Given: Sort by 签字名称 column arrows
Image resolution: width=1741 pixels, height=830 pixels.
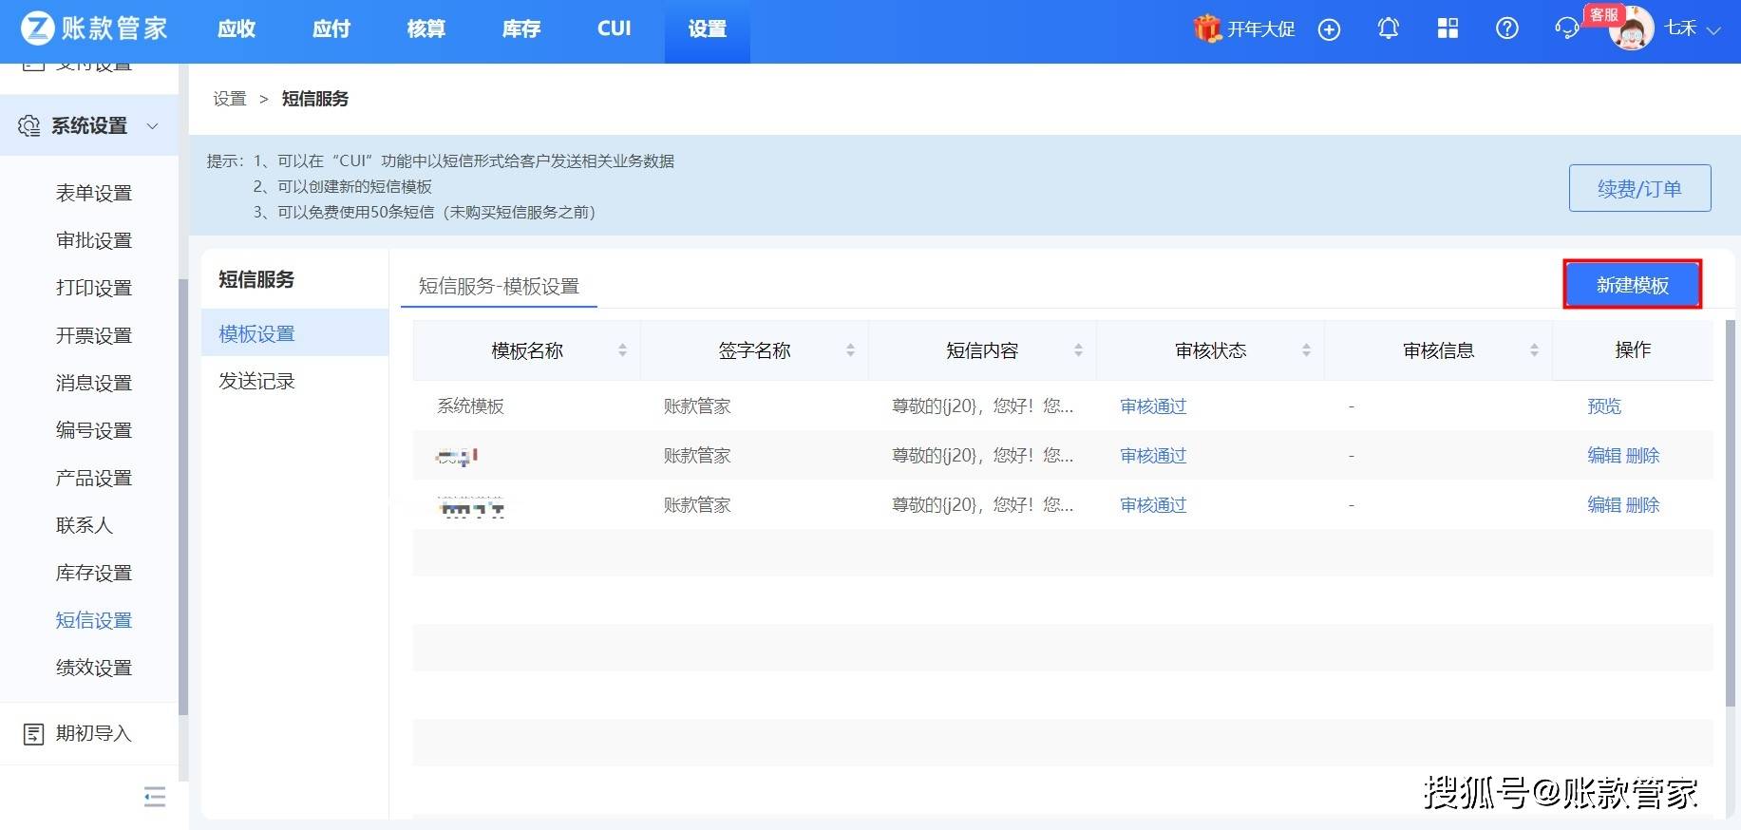Looking at the screenshot, I should pyautogui.click(x=850, y=350).
